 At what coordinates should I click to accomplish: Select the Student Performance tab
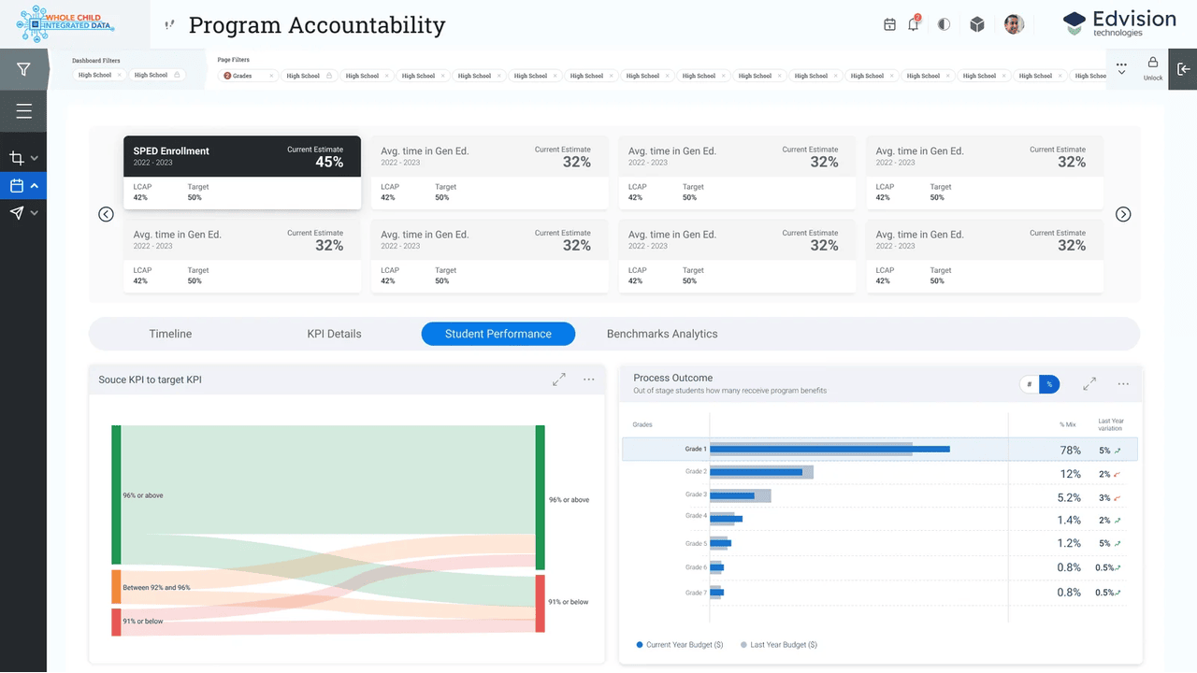[498, 334]
